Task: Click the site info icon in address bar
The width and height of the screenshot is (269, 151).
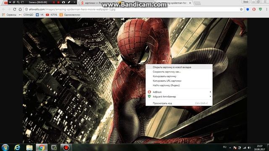Action: [x=26, y=9]
